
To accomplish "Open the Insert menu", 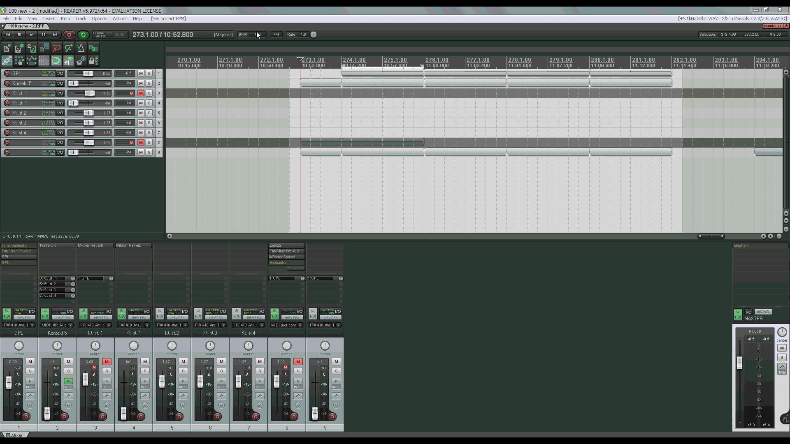I will click(x=49, y=18).
